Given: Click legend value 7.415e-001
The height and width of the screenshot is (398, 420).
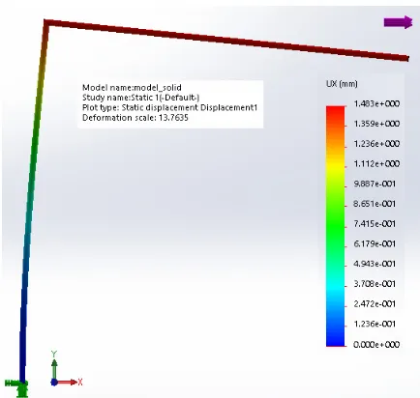Looking at the screenshot, I should pos(375,224).
